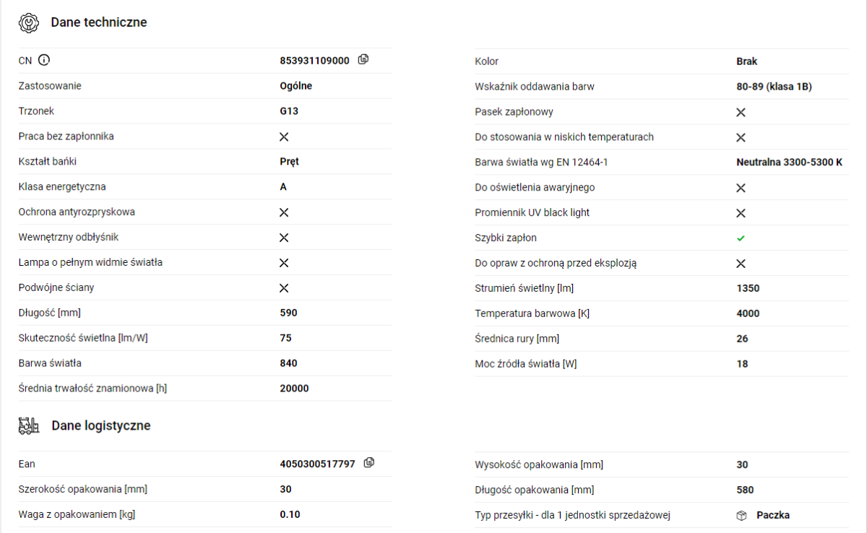Click the 80-89 (klasa 1B) value

(x=775, y=87)
